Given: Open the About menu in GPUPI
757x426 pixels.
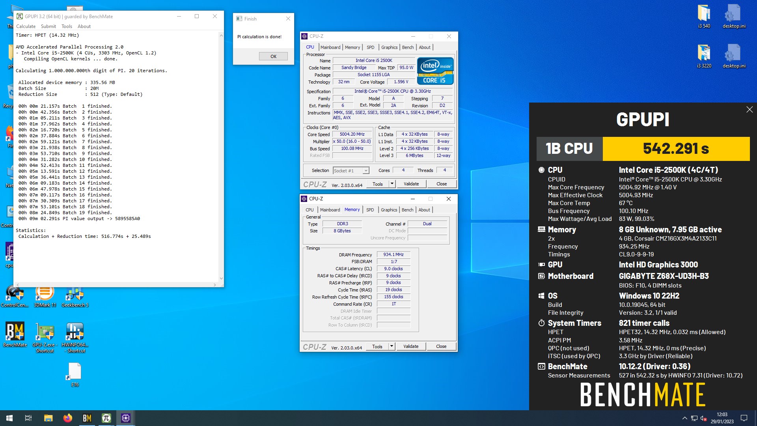Looking at the screenshot, I should click(x=84, y=26).
